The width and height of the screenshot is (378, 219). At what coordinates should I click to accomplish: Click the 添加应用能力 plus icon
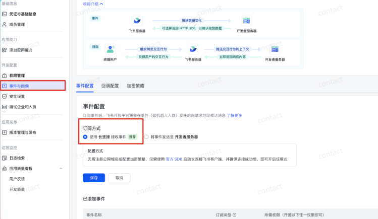(5, 50)
